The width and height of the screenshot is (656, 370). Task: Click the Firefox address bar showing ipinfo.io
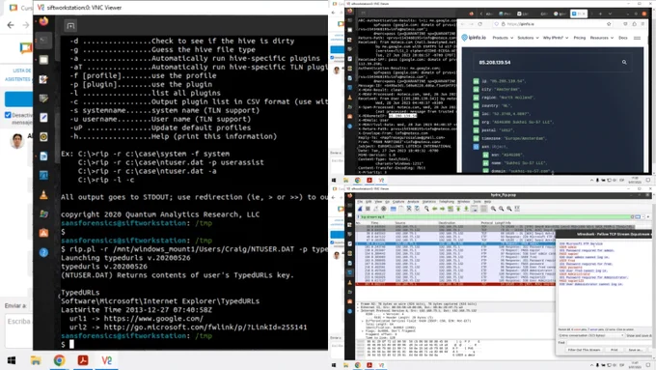pos(553,24)
